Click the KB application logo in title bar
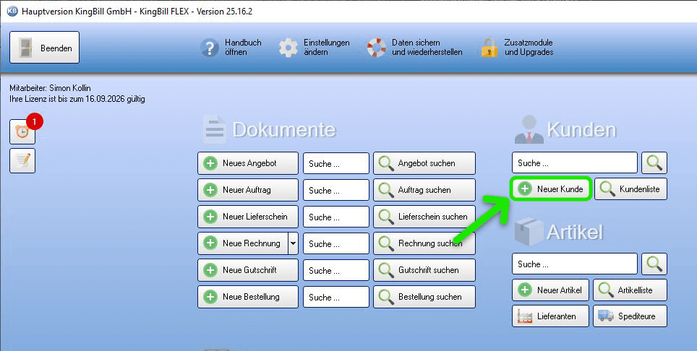This screenshot has width=697, height=351. pos(12,12)
